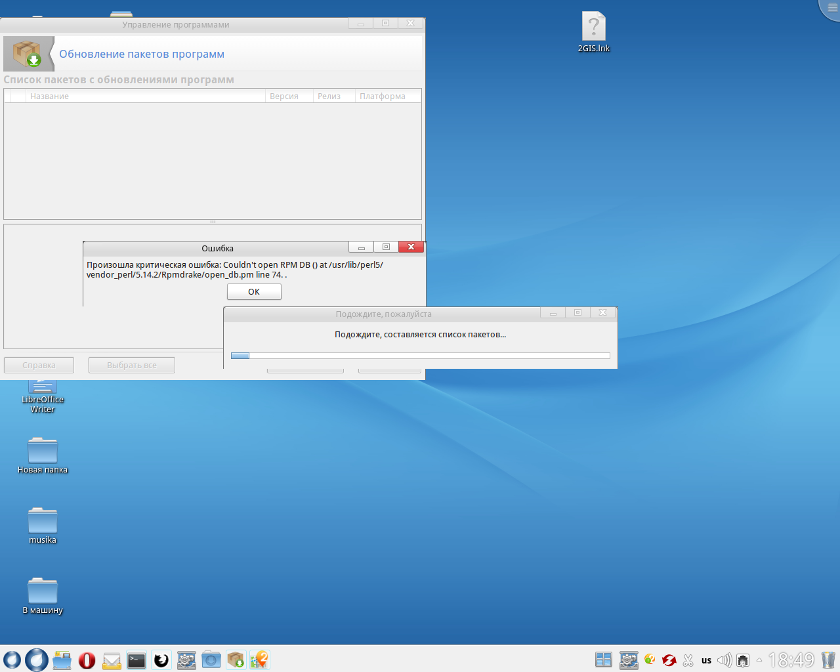Click the package installer taskbar icon

[x=236, y=660]
